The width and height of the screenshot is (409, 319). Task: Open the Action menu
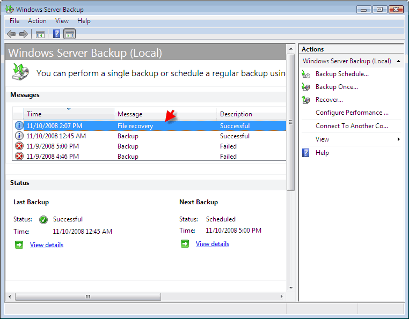pos(37,21)
